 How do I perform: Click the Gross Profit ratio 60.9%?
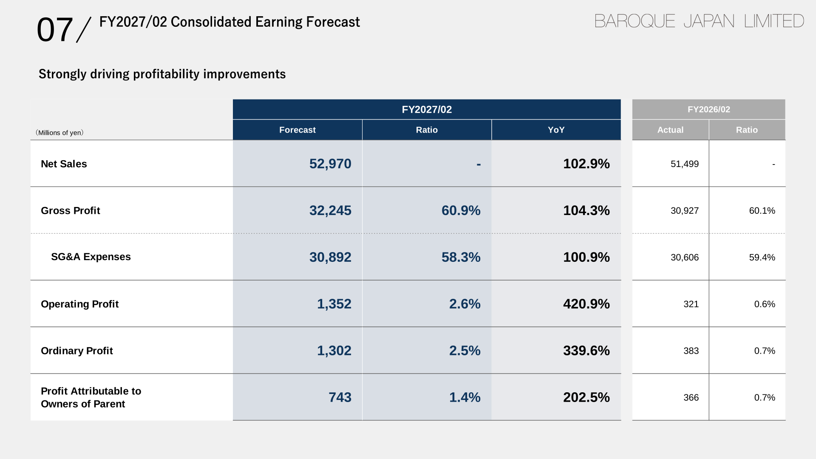461,210
